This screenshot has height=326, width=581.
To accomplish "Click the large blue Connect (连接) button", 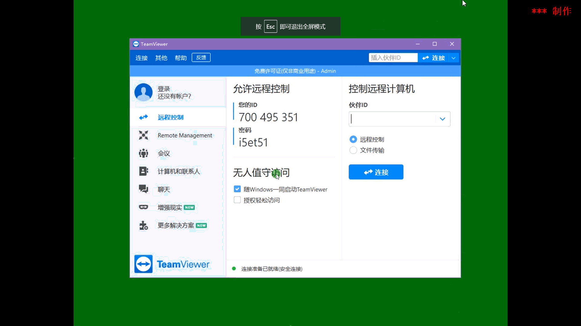I will [x=376, y=172].
